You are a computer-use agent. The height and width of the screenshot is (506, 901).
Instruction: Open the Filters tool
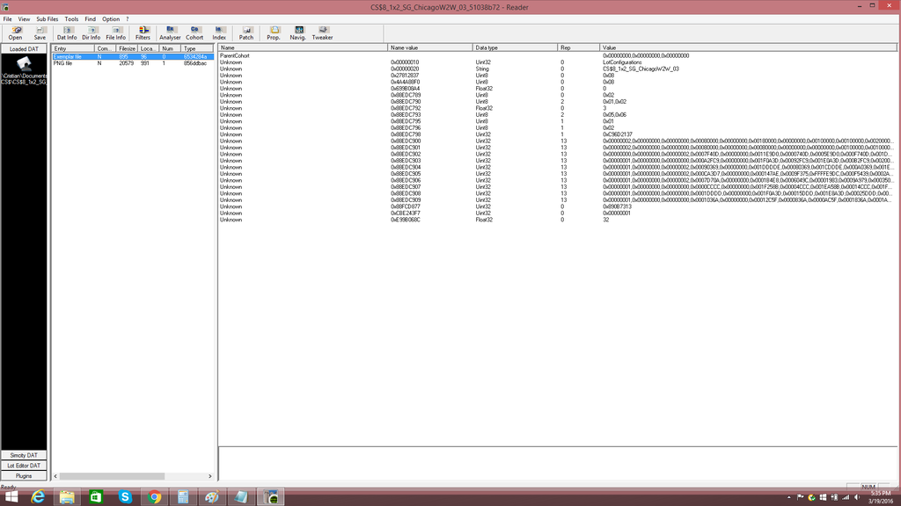(143, 33)
